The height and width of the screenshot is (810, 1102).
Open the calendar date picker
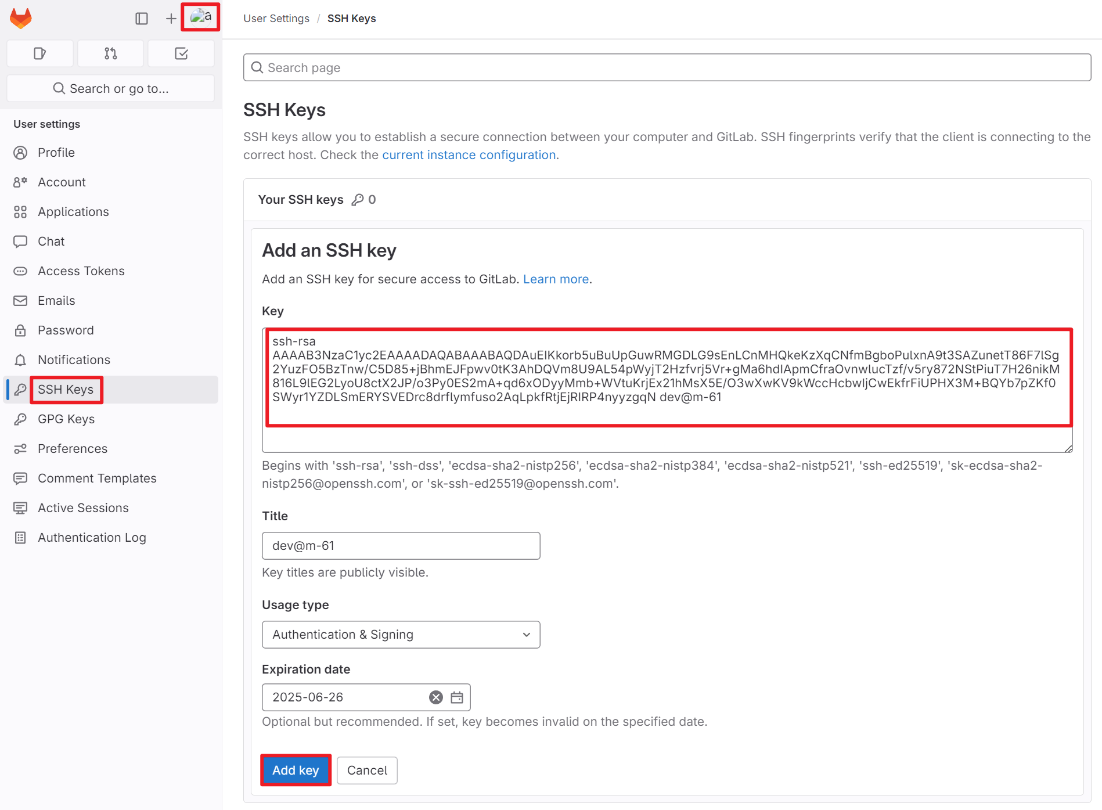pos(457,697)
